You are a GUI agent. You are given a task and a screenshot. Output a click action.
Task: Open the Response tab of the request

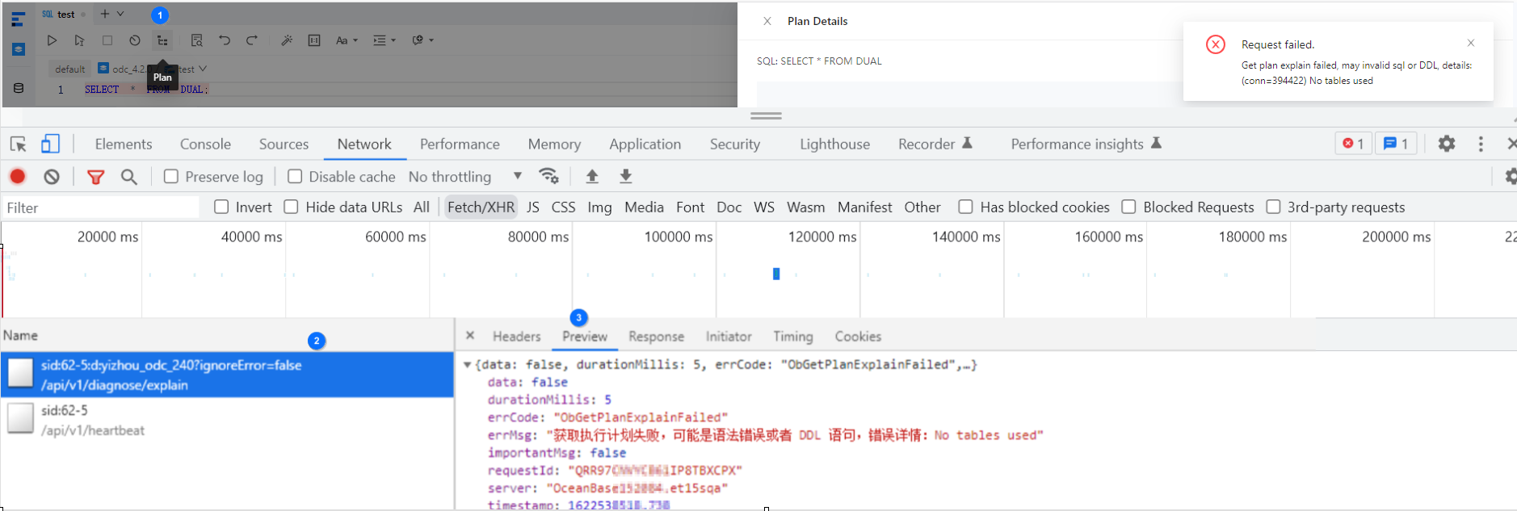point(656,337)
